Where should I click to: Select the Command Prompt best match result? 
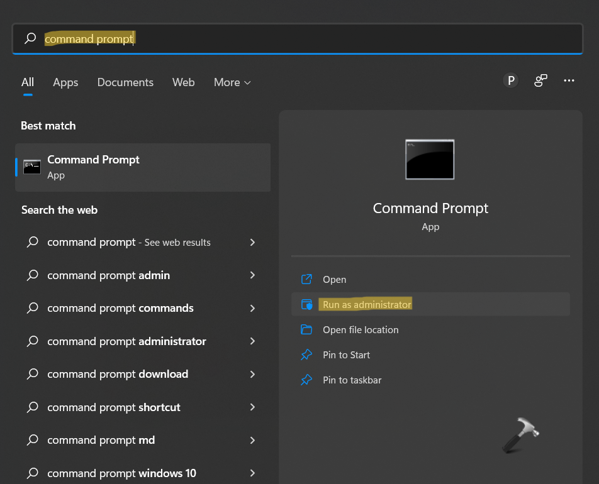[143, 167]
